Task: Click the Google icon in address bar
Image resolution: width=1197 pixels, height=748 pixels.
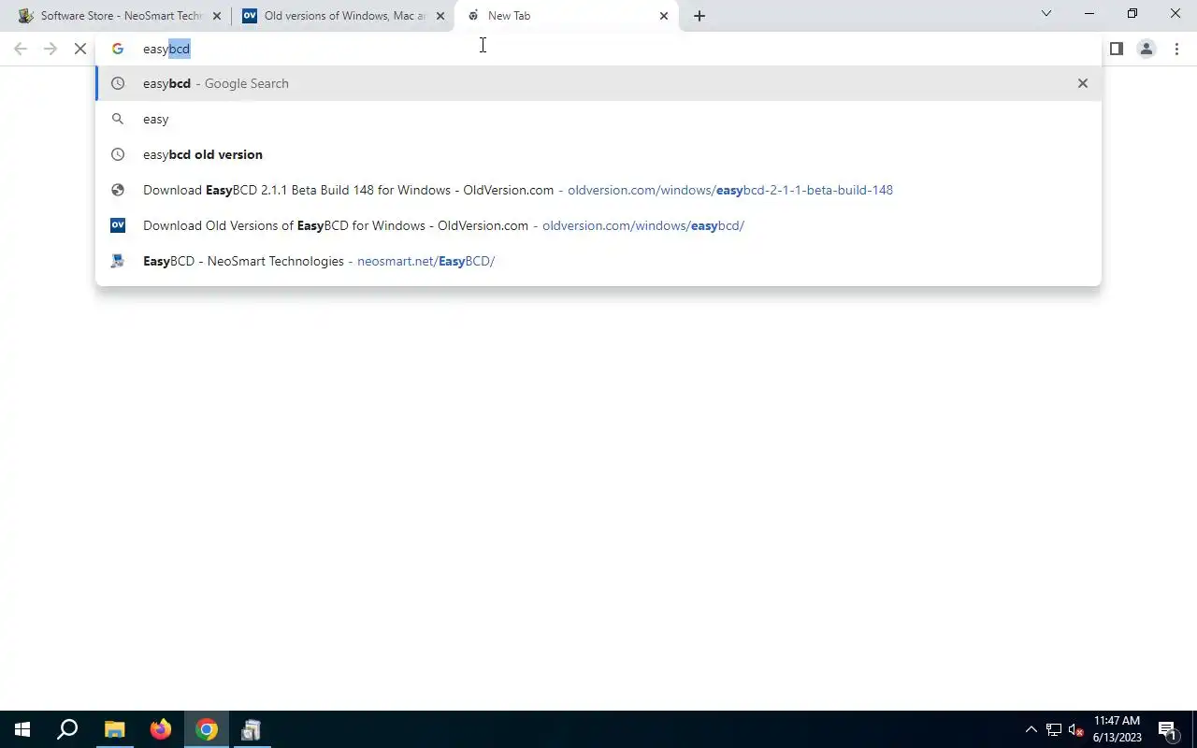Action: pyautogui.click(x=118, y=49)
